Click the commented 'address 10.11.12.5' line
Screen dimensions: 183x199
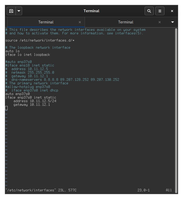pyautogui.click(x=27, y=69)
